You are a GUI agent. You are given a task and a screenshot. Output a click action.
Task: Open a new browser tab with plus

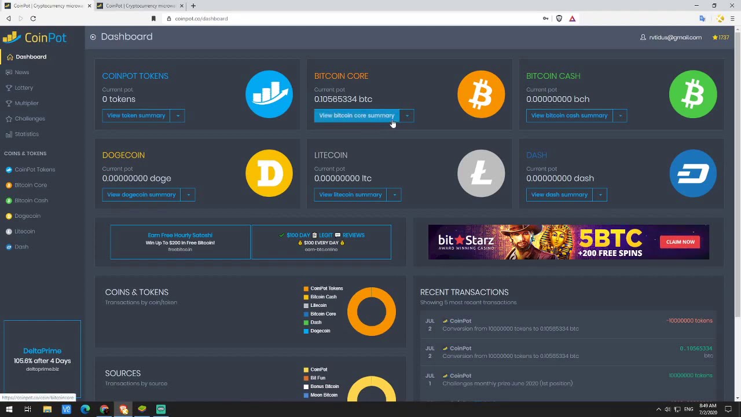point(193,6)
